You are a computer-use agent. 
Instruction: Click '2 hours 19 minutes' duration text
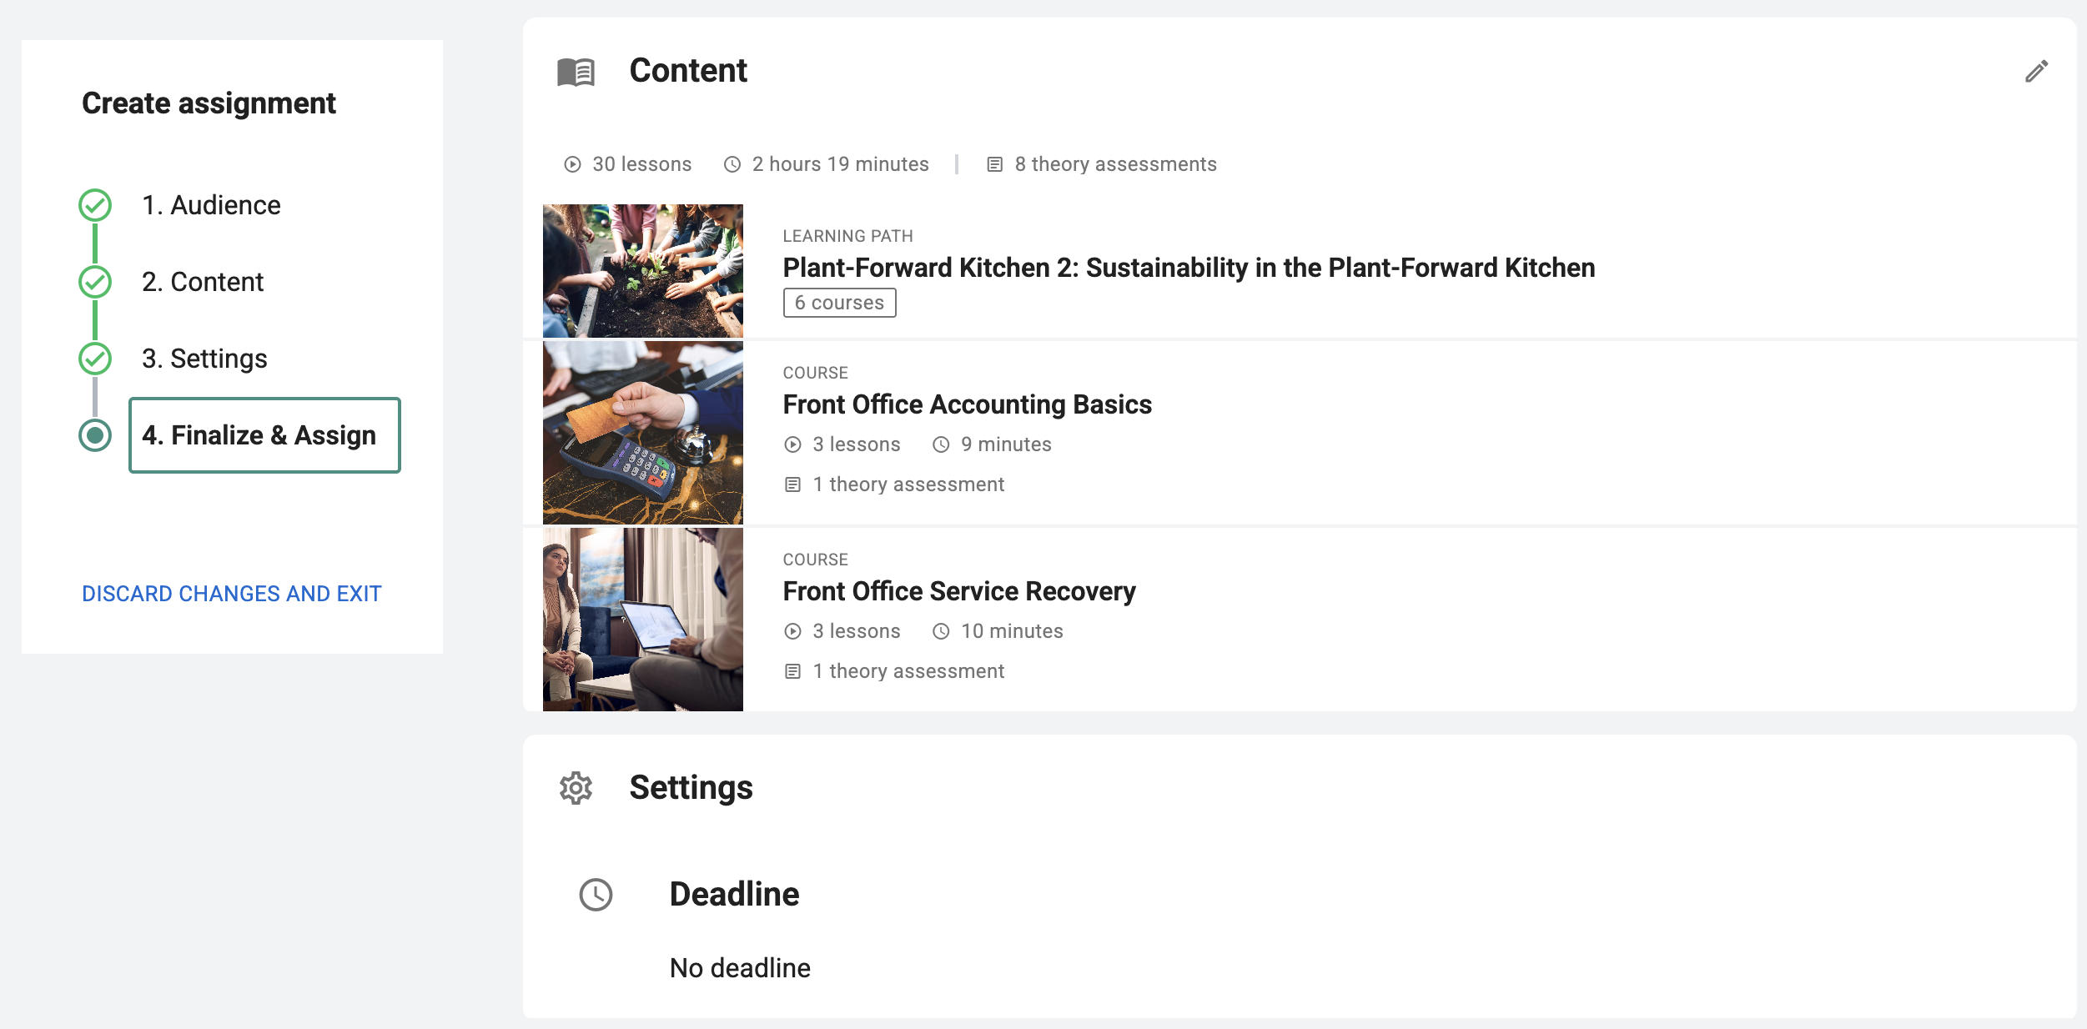point(840,164)
